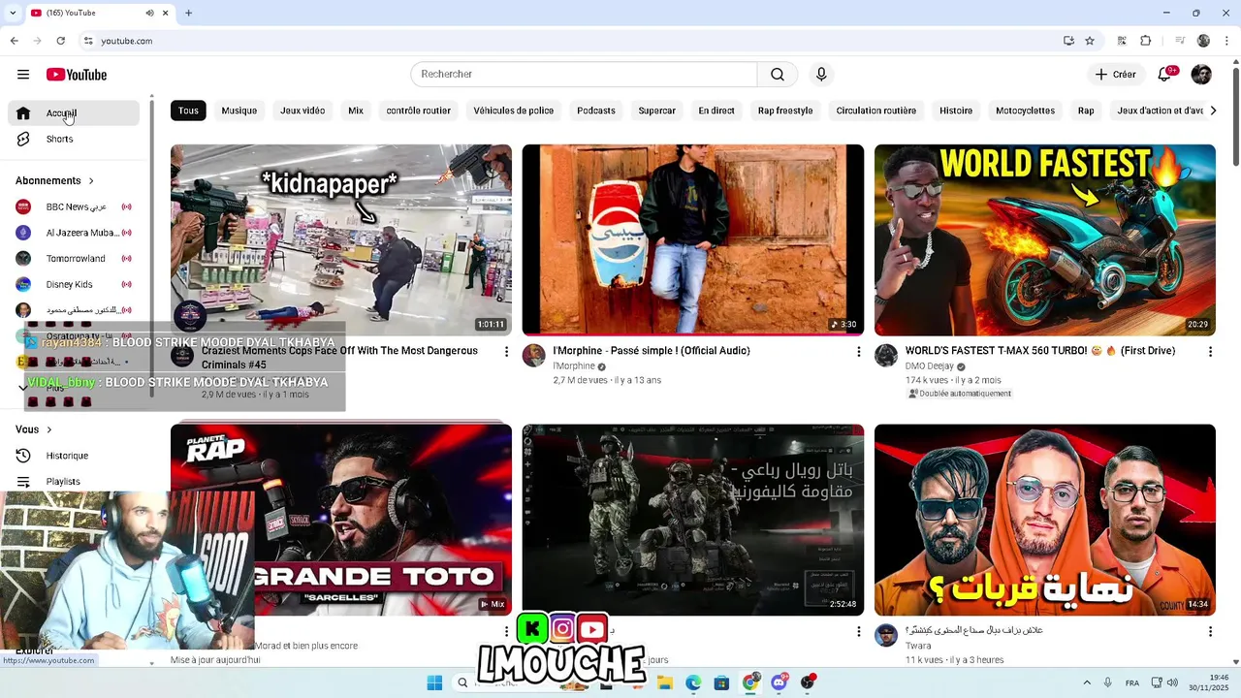Open l'Morphine channel avatar

point(534,356)
